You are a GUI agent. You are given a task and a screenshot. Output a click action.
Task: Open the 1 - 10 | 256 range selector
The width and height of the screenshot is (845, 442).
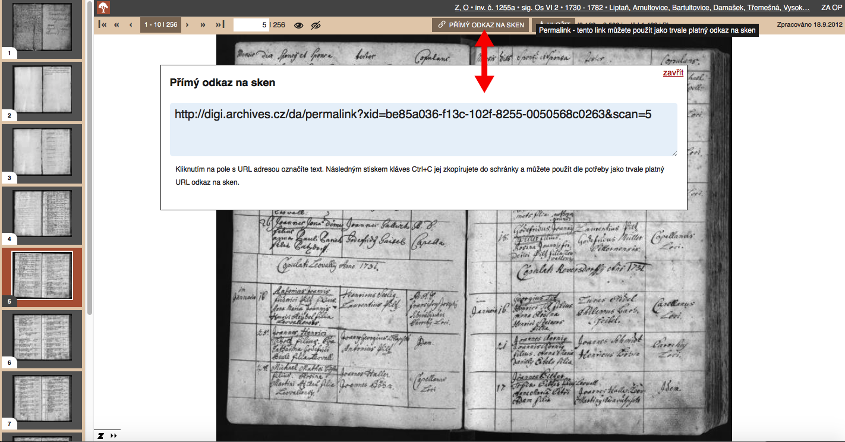(160, 25)
